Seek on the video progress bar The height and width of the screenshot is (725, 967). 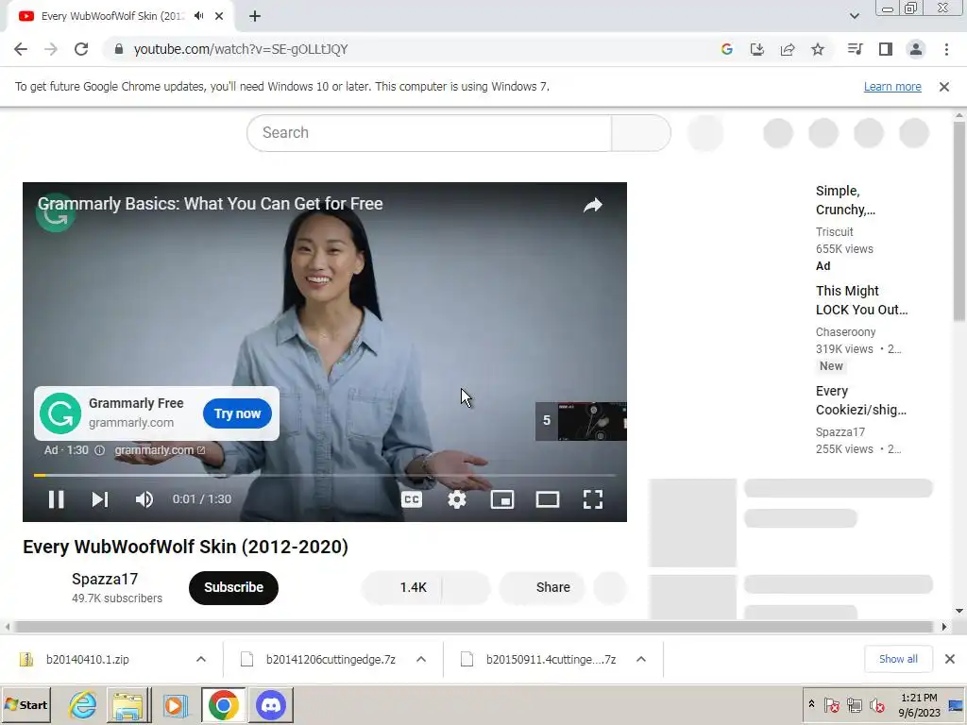[325, 476]
